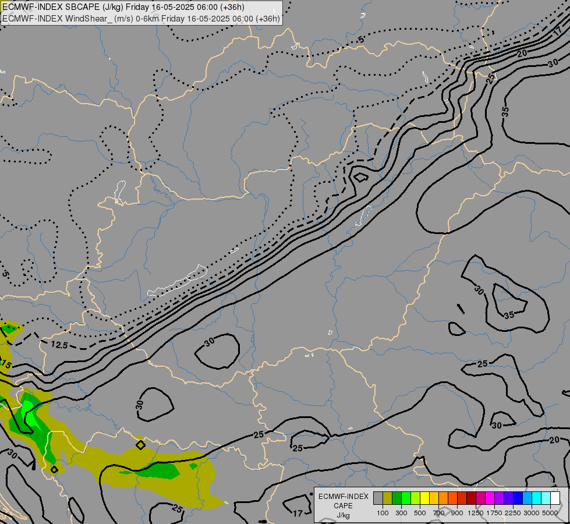Pick the dark green legend swatch

[396, 498]
